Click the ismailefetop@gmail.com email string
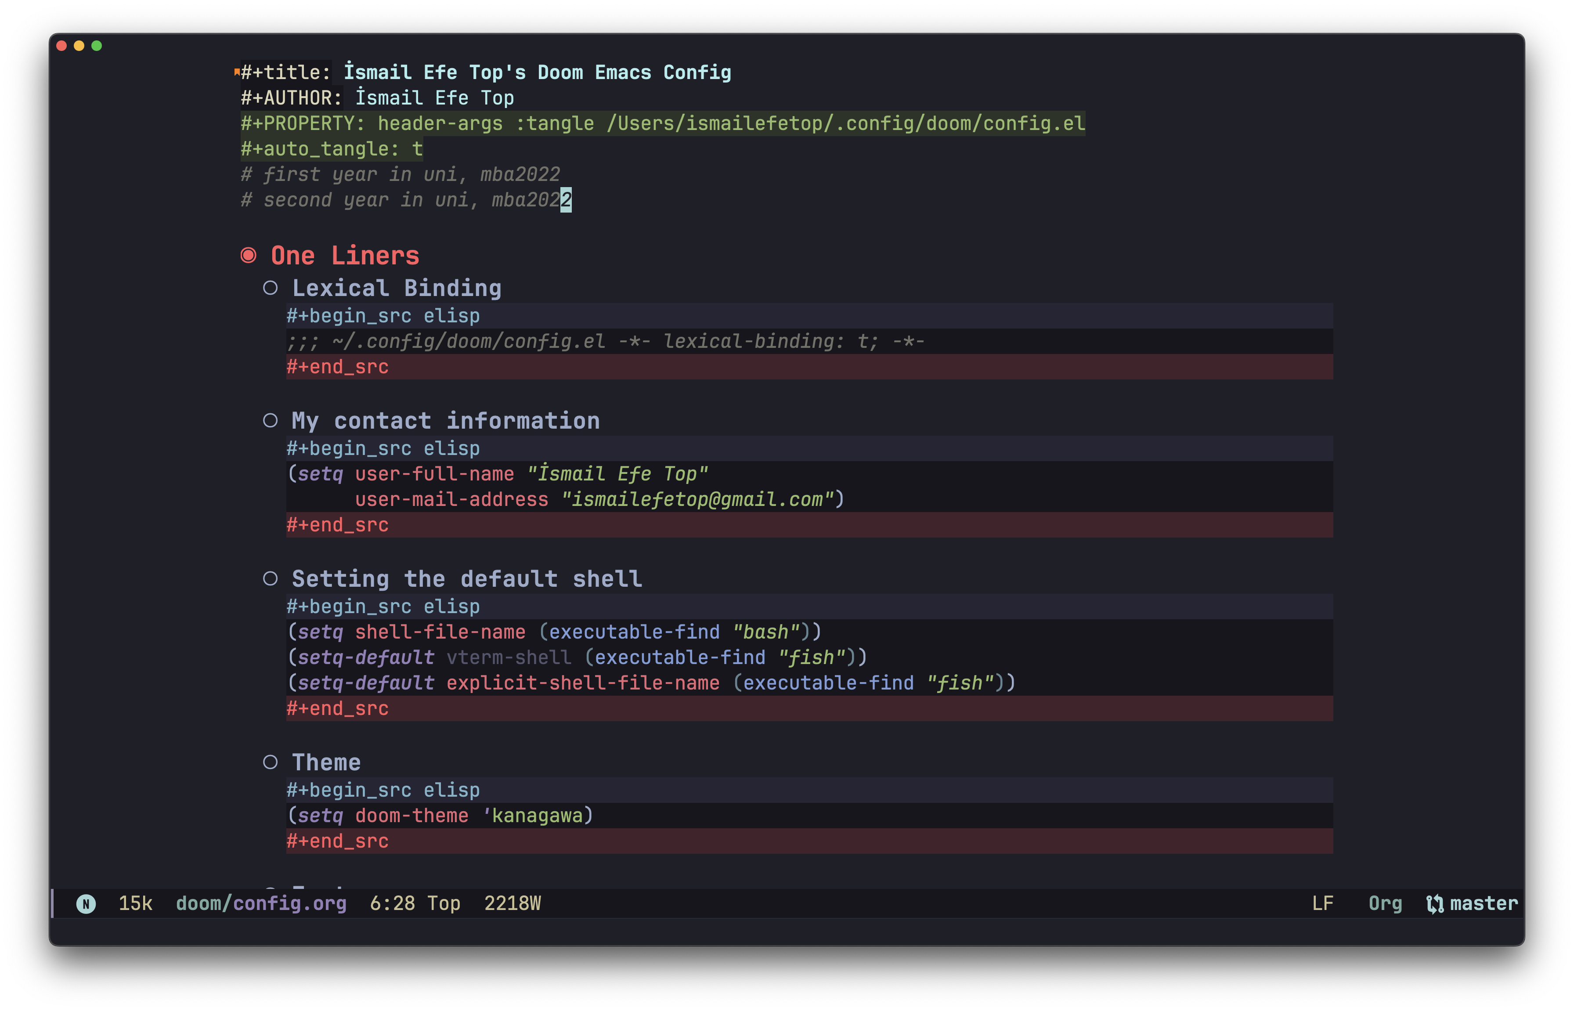The height and width of the screenshot is (1011, 1574). tap(697, 500)
